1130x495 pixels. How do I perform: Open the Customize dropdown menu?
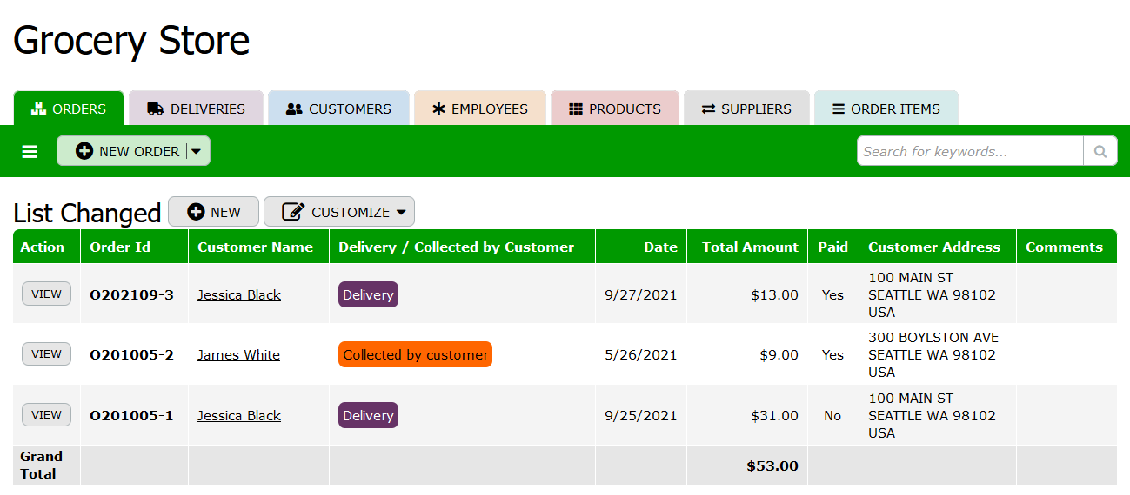(x=339, y=212)
